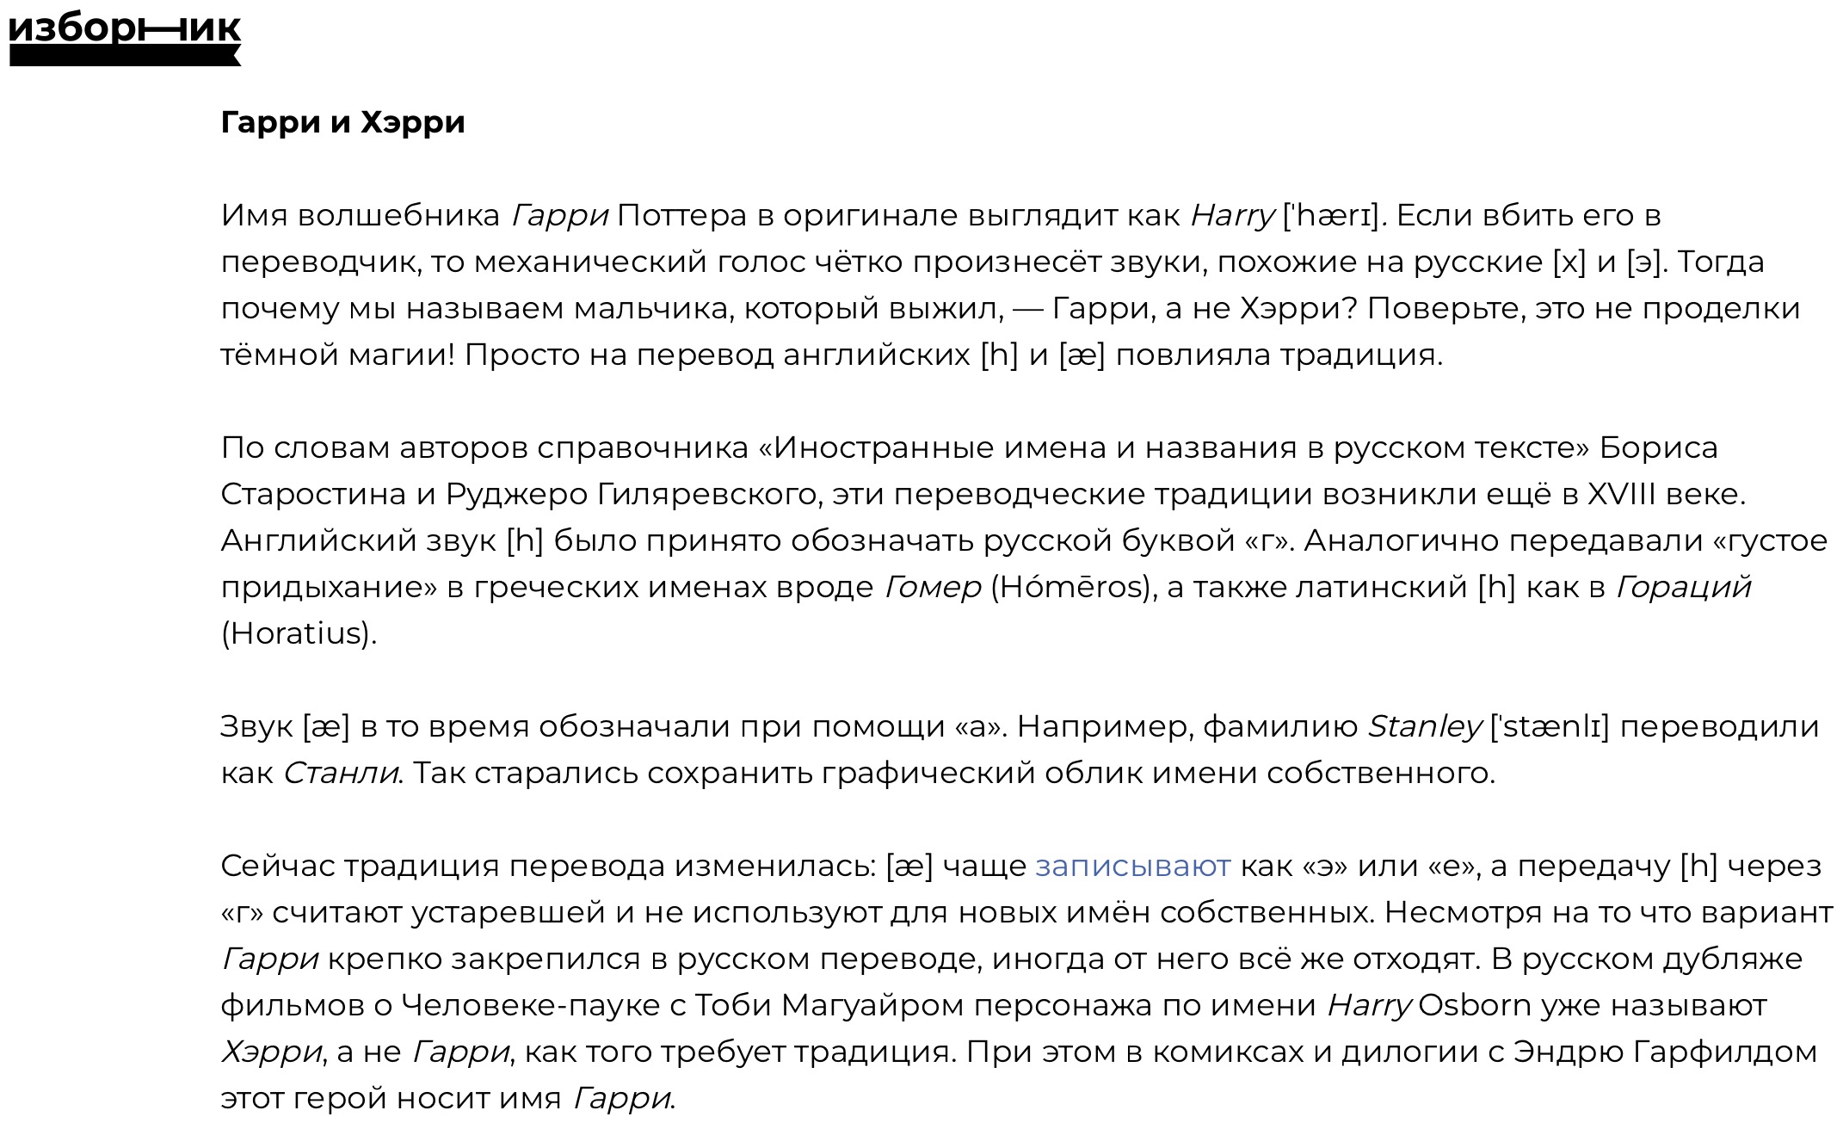
Task: Click the italic word "Станли"
Action: point(341,773)
